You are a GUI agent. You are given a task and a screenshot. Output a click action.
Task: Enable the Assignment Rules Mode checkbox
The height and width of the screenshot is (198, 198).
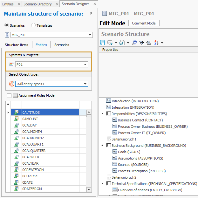[x=9, y=95]
